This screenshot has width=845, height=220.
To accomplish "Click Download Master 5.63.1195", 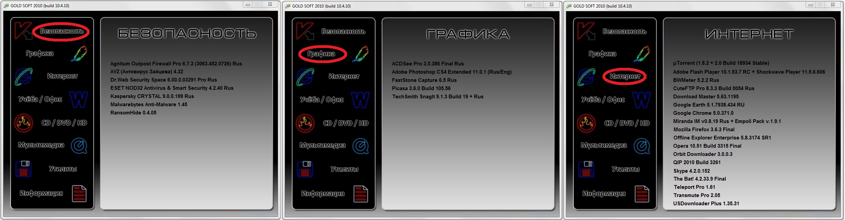I will click(x=706, y=97).
